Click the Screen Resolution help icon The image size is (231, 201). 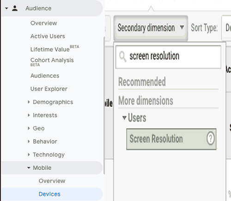pos(211,138)
